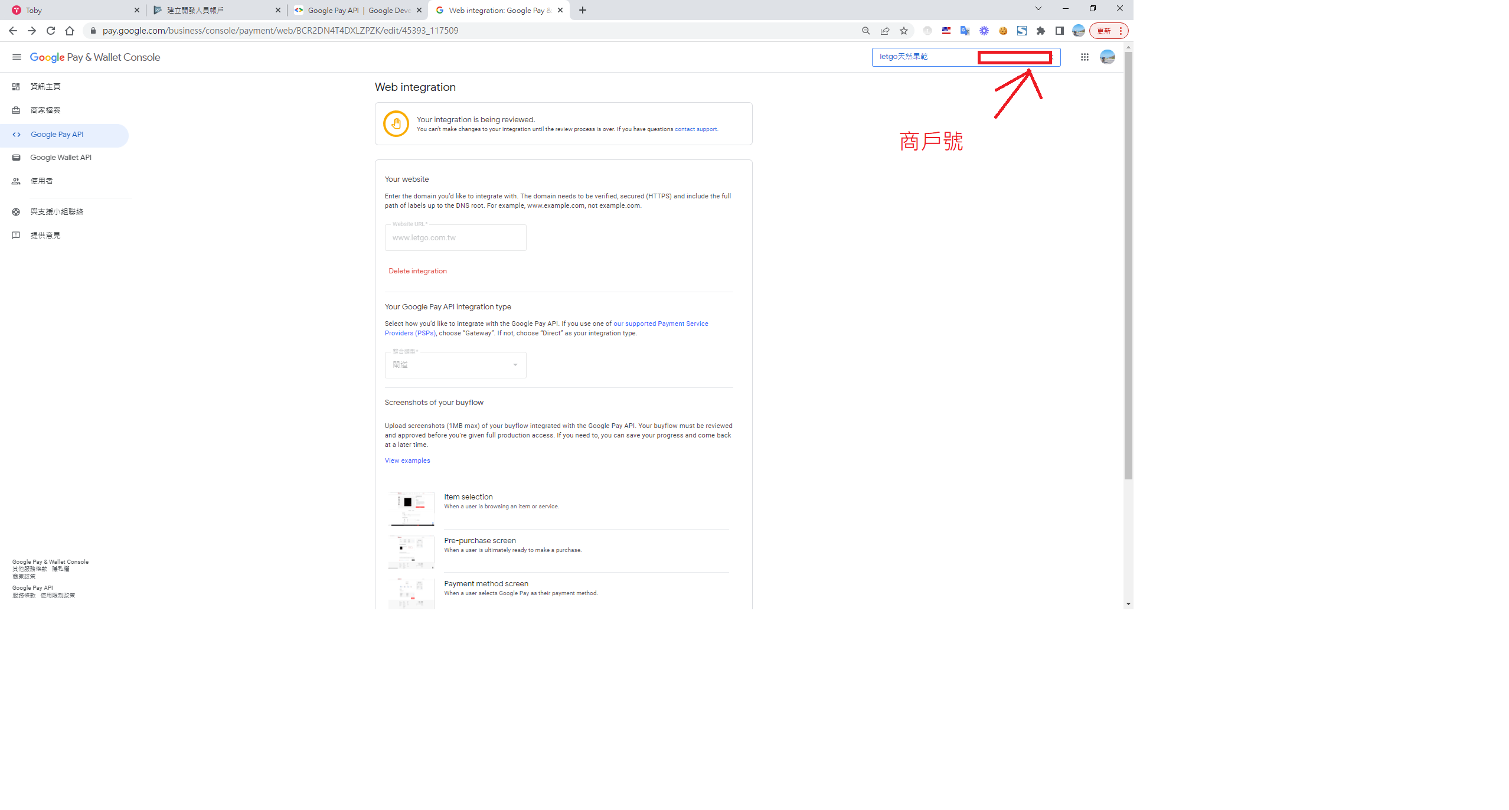This screenshot has height=810, width=1509.
Task: Click View examples link
Action: (407, 460)
